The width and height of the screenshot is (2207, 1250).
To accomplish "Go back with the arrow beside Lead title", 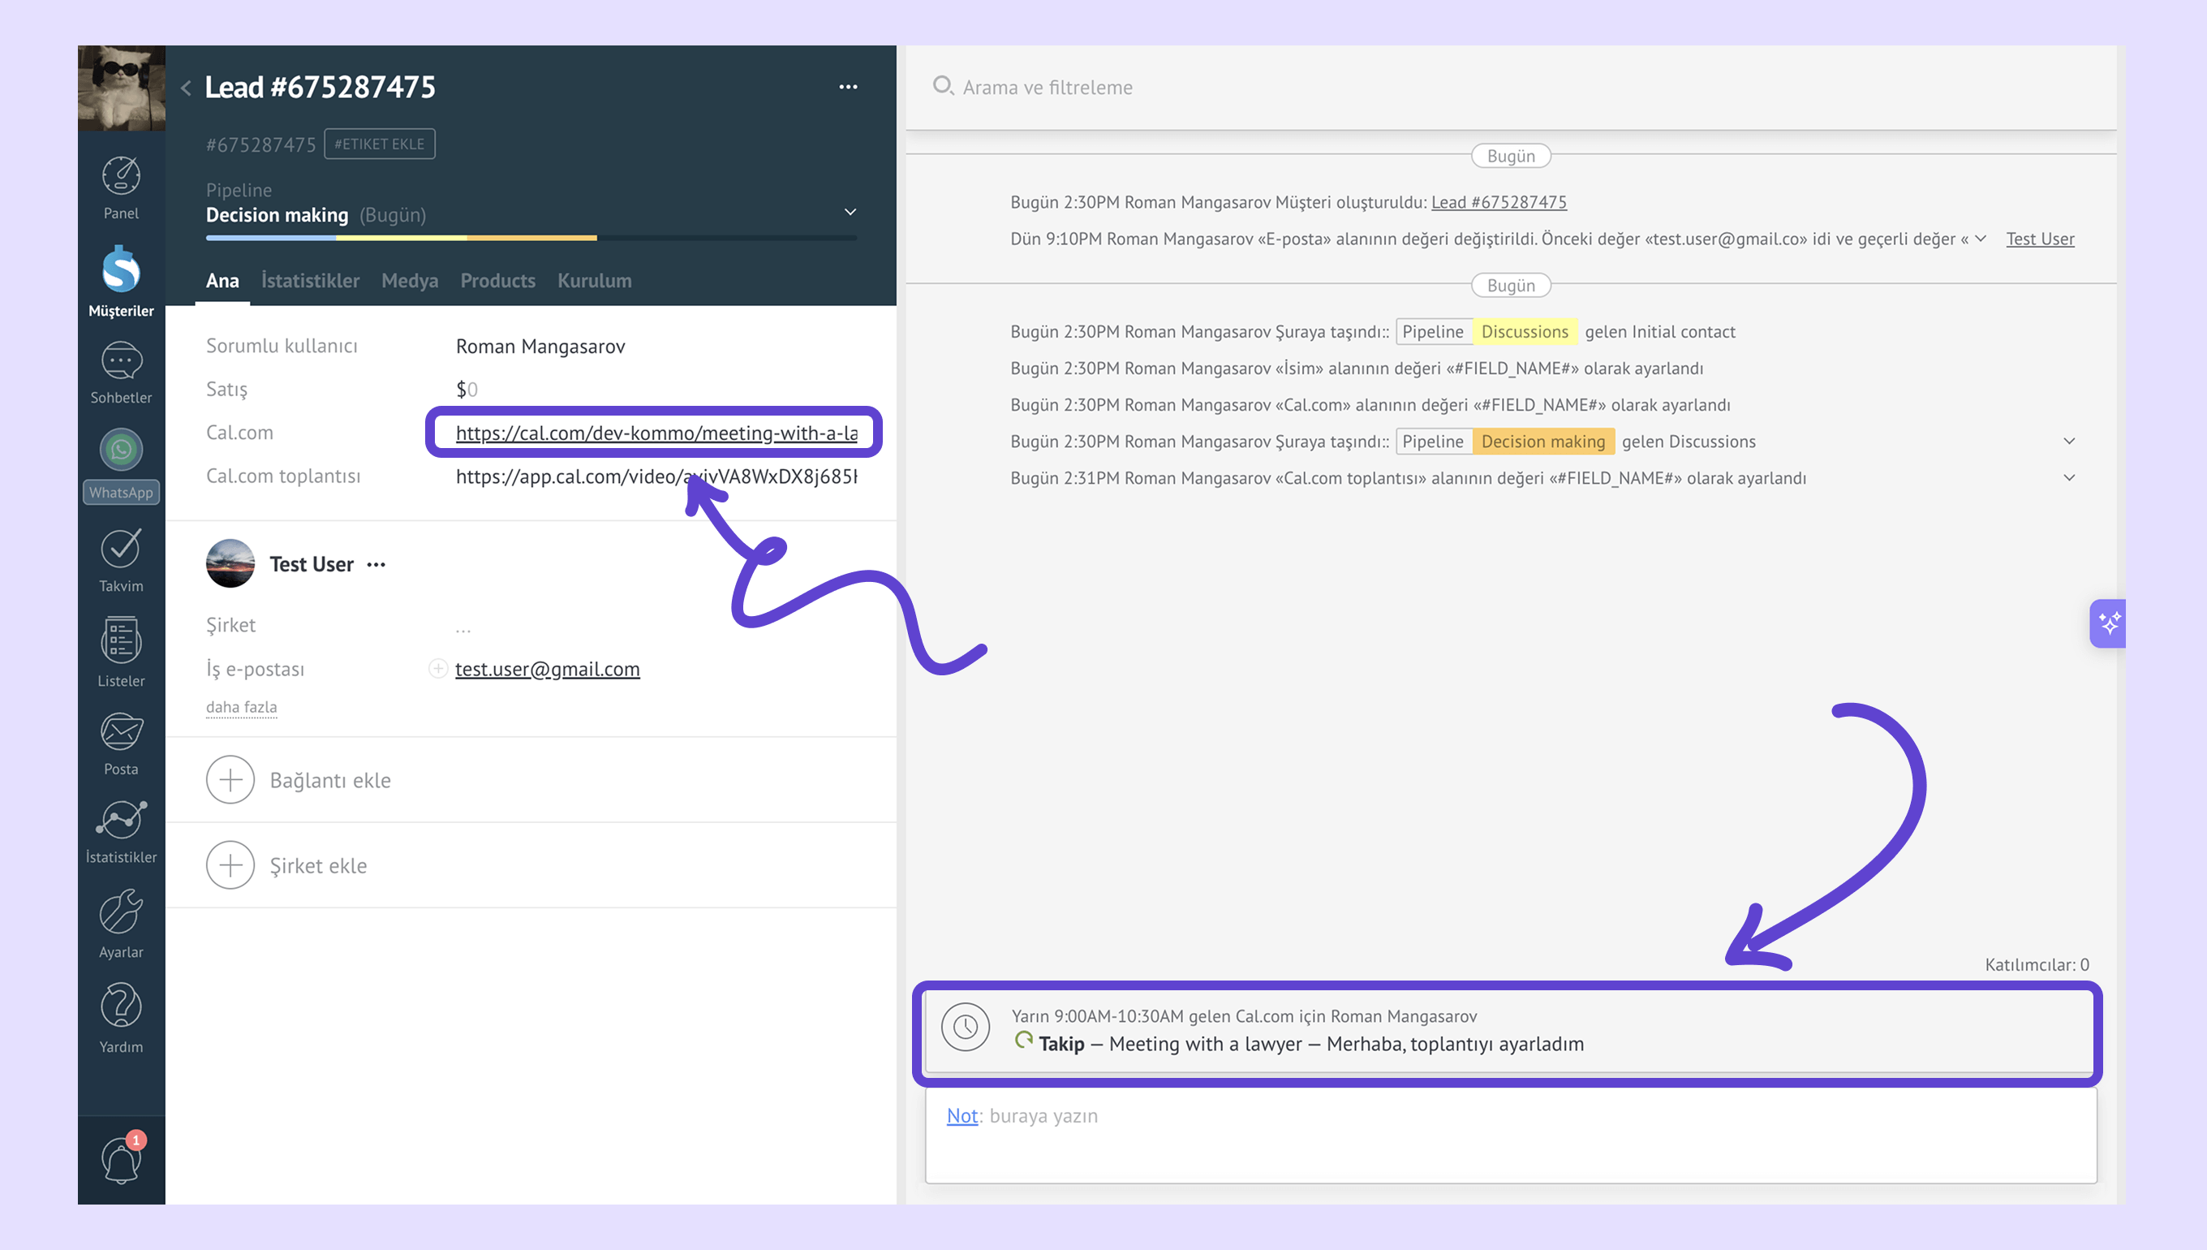I will click(x=186, y=88).
